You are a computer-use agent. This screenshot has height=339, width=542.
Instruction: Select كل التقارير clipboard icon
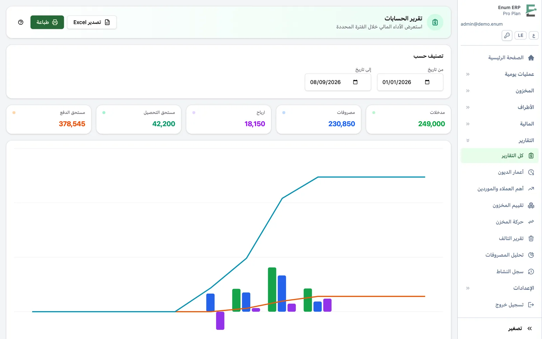(531, 156)
